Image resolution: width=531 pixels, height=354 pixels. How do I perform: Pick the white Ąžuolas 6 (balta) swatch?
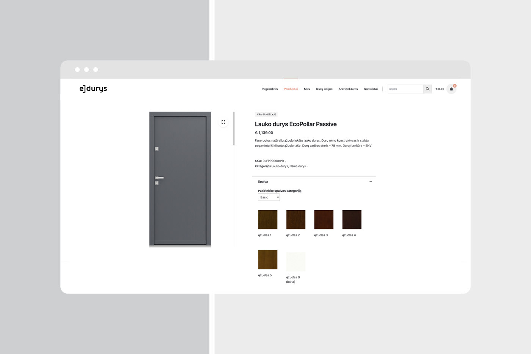(x=296, y=261)
